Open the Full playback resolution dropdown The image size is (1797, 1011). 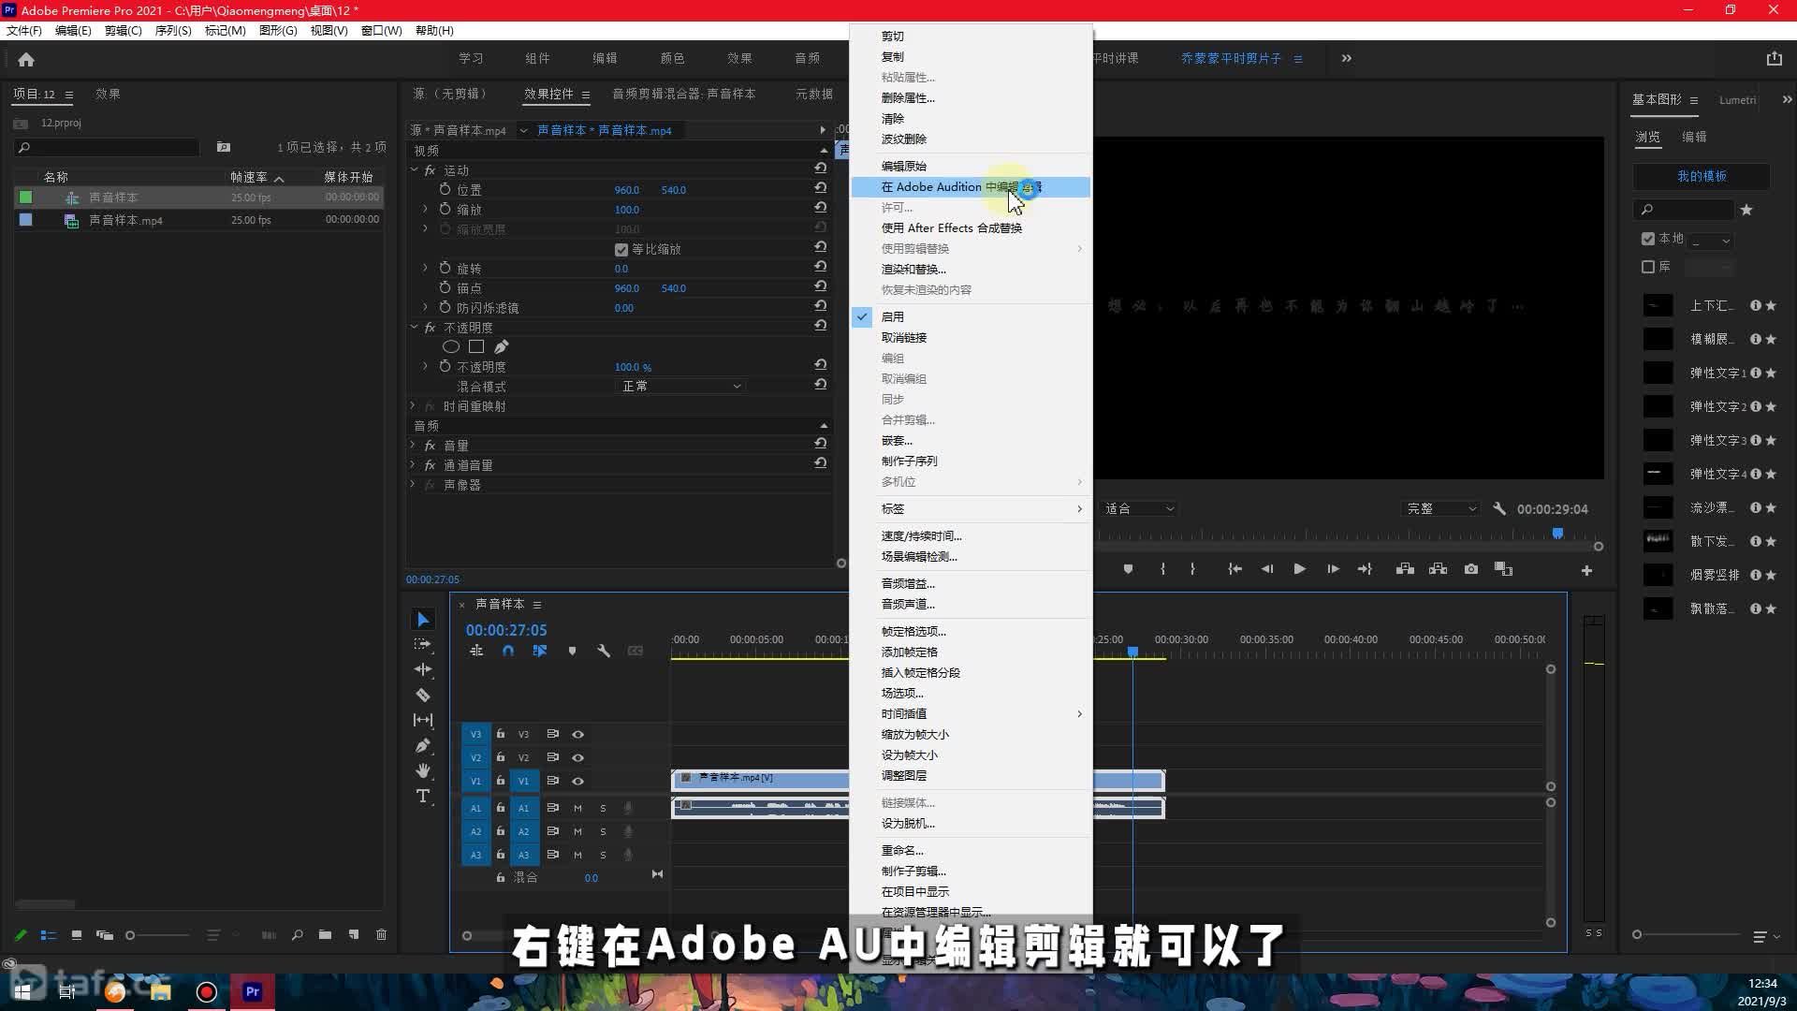(x=1441, y=508)
